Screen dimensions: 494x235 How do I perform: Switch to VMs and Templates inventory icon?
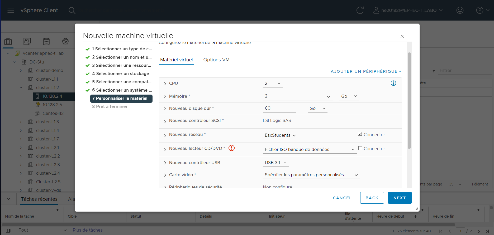(27, 41)
